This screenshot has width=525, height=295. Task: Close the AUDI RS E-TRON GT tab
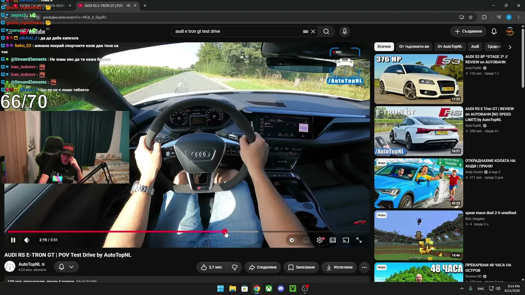point(135,6)
